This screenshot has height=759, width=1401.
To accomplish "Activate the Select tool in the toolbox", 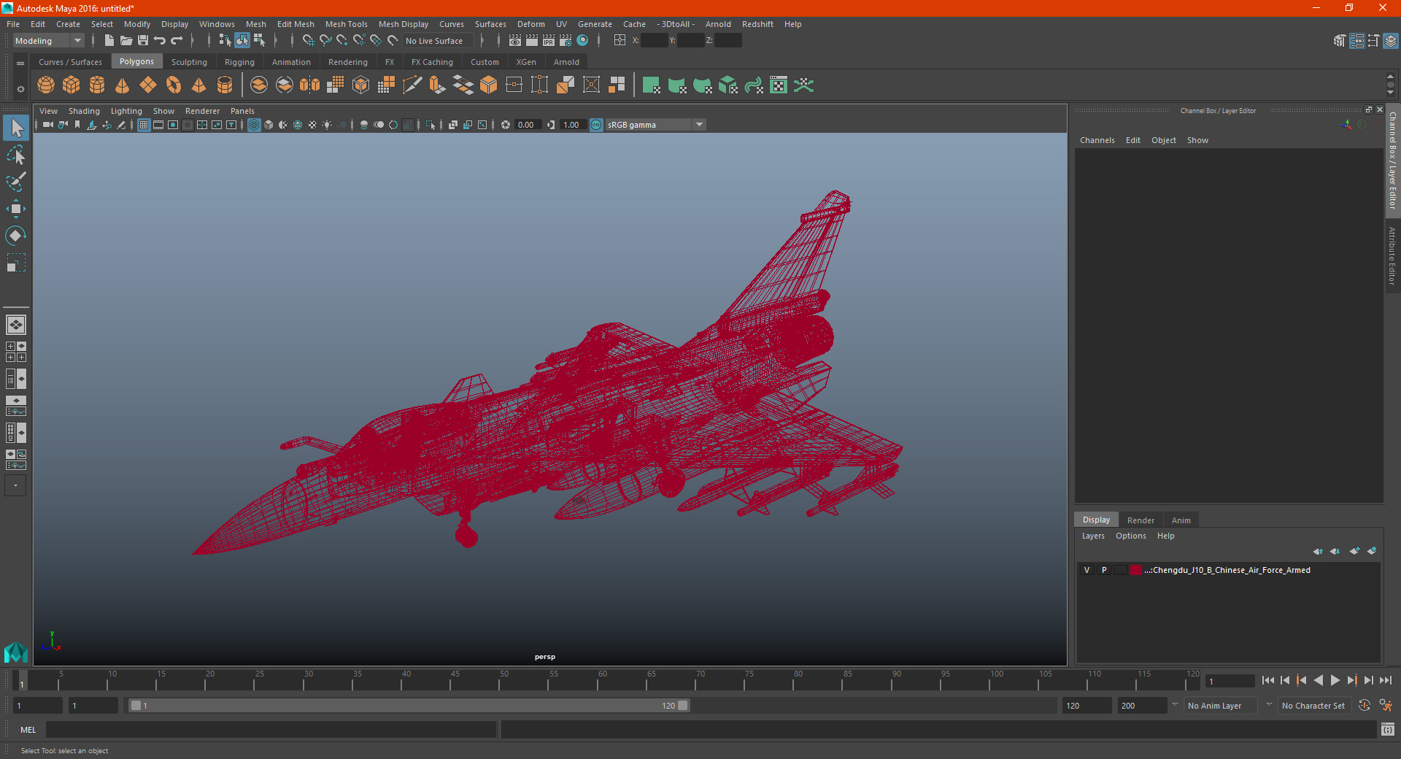I will click(16, 128).
